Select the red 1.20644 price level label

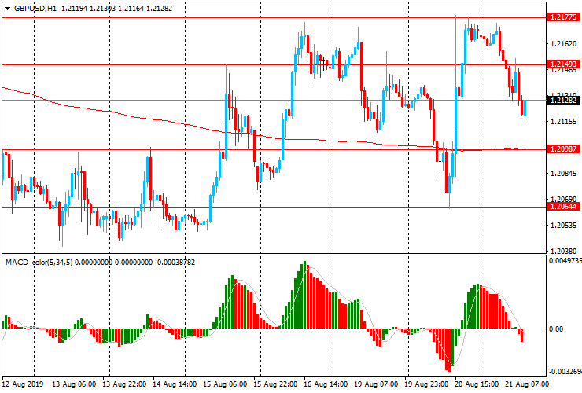coord(563,207)
